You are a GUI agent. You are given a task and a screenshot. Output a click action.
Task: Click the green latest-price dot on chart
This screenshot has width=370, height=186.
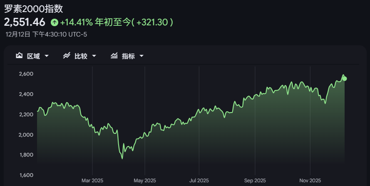click(345, 78)
